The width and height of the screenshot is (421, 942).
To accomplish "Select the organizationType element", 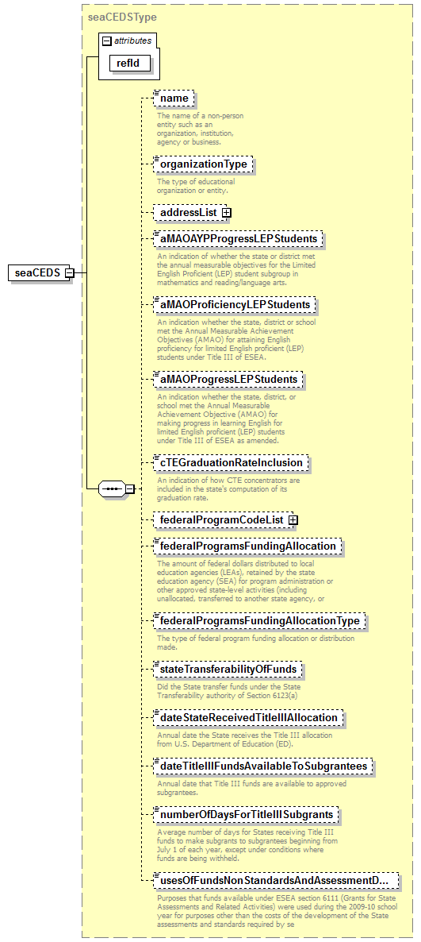I will [203, 164].
